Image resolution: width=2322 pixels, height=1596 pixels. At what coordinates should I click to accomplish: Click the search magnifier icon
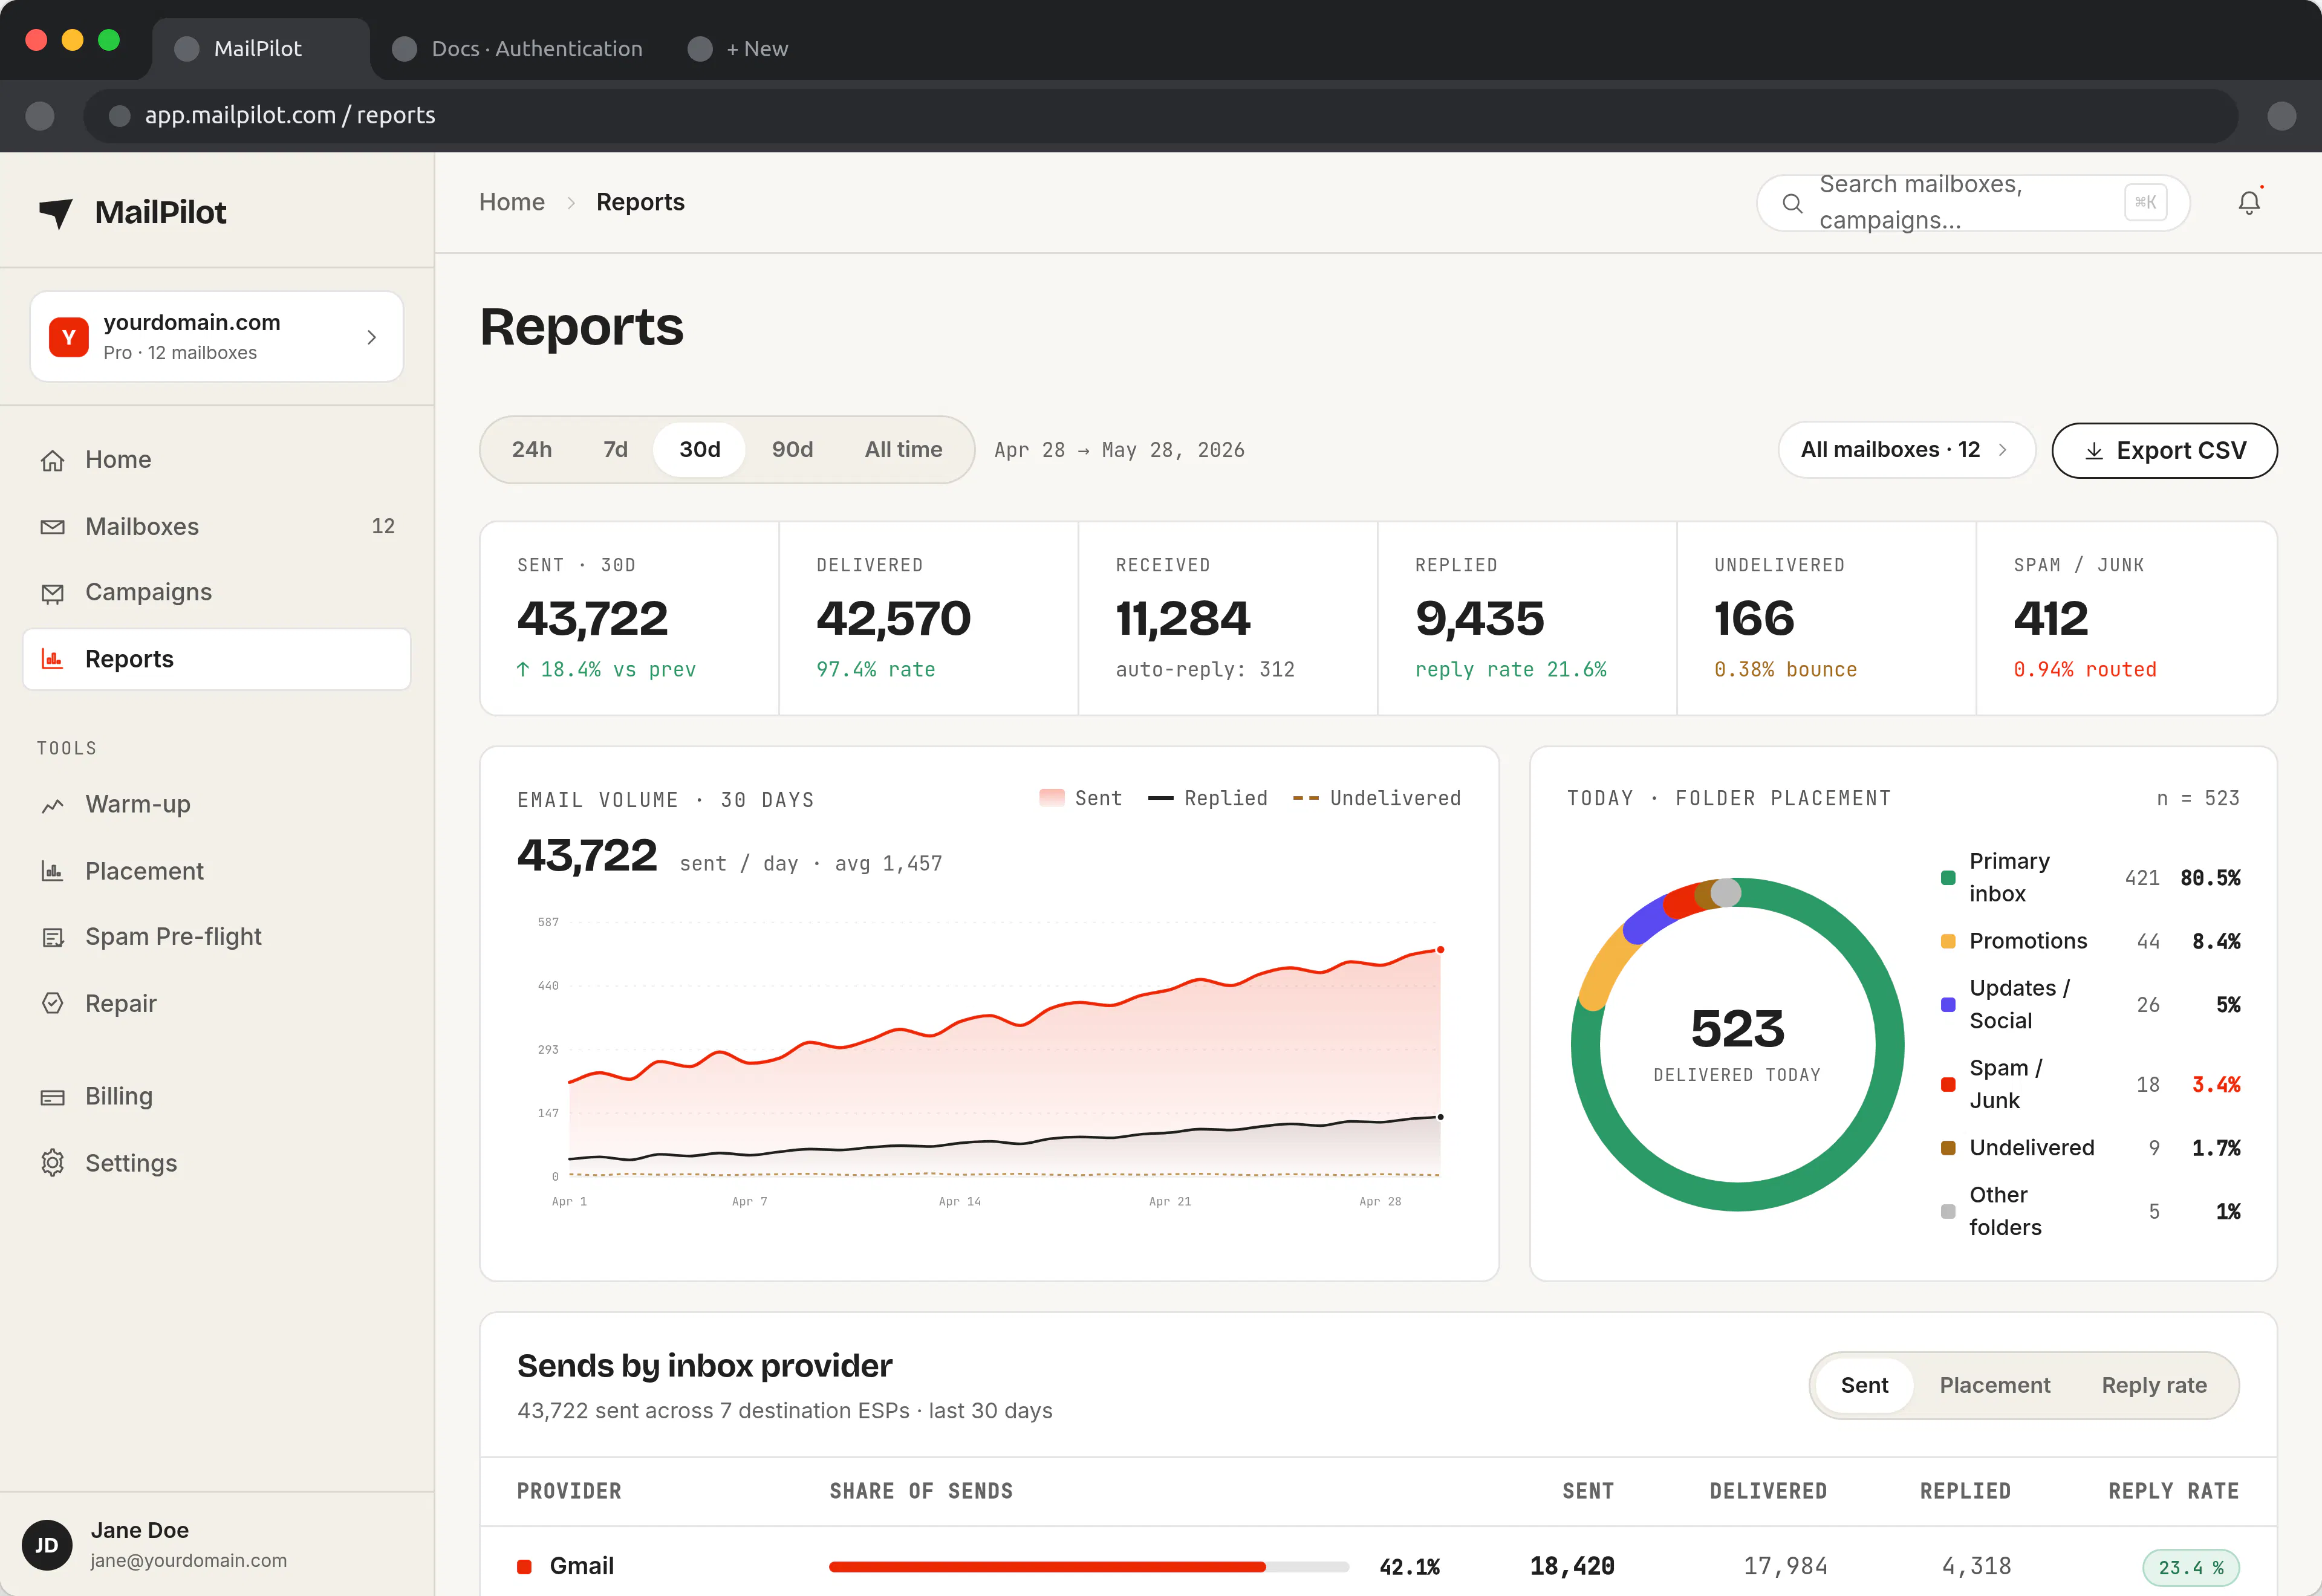click(x=1792, y=203)
